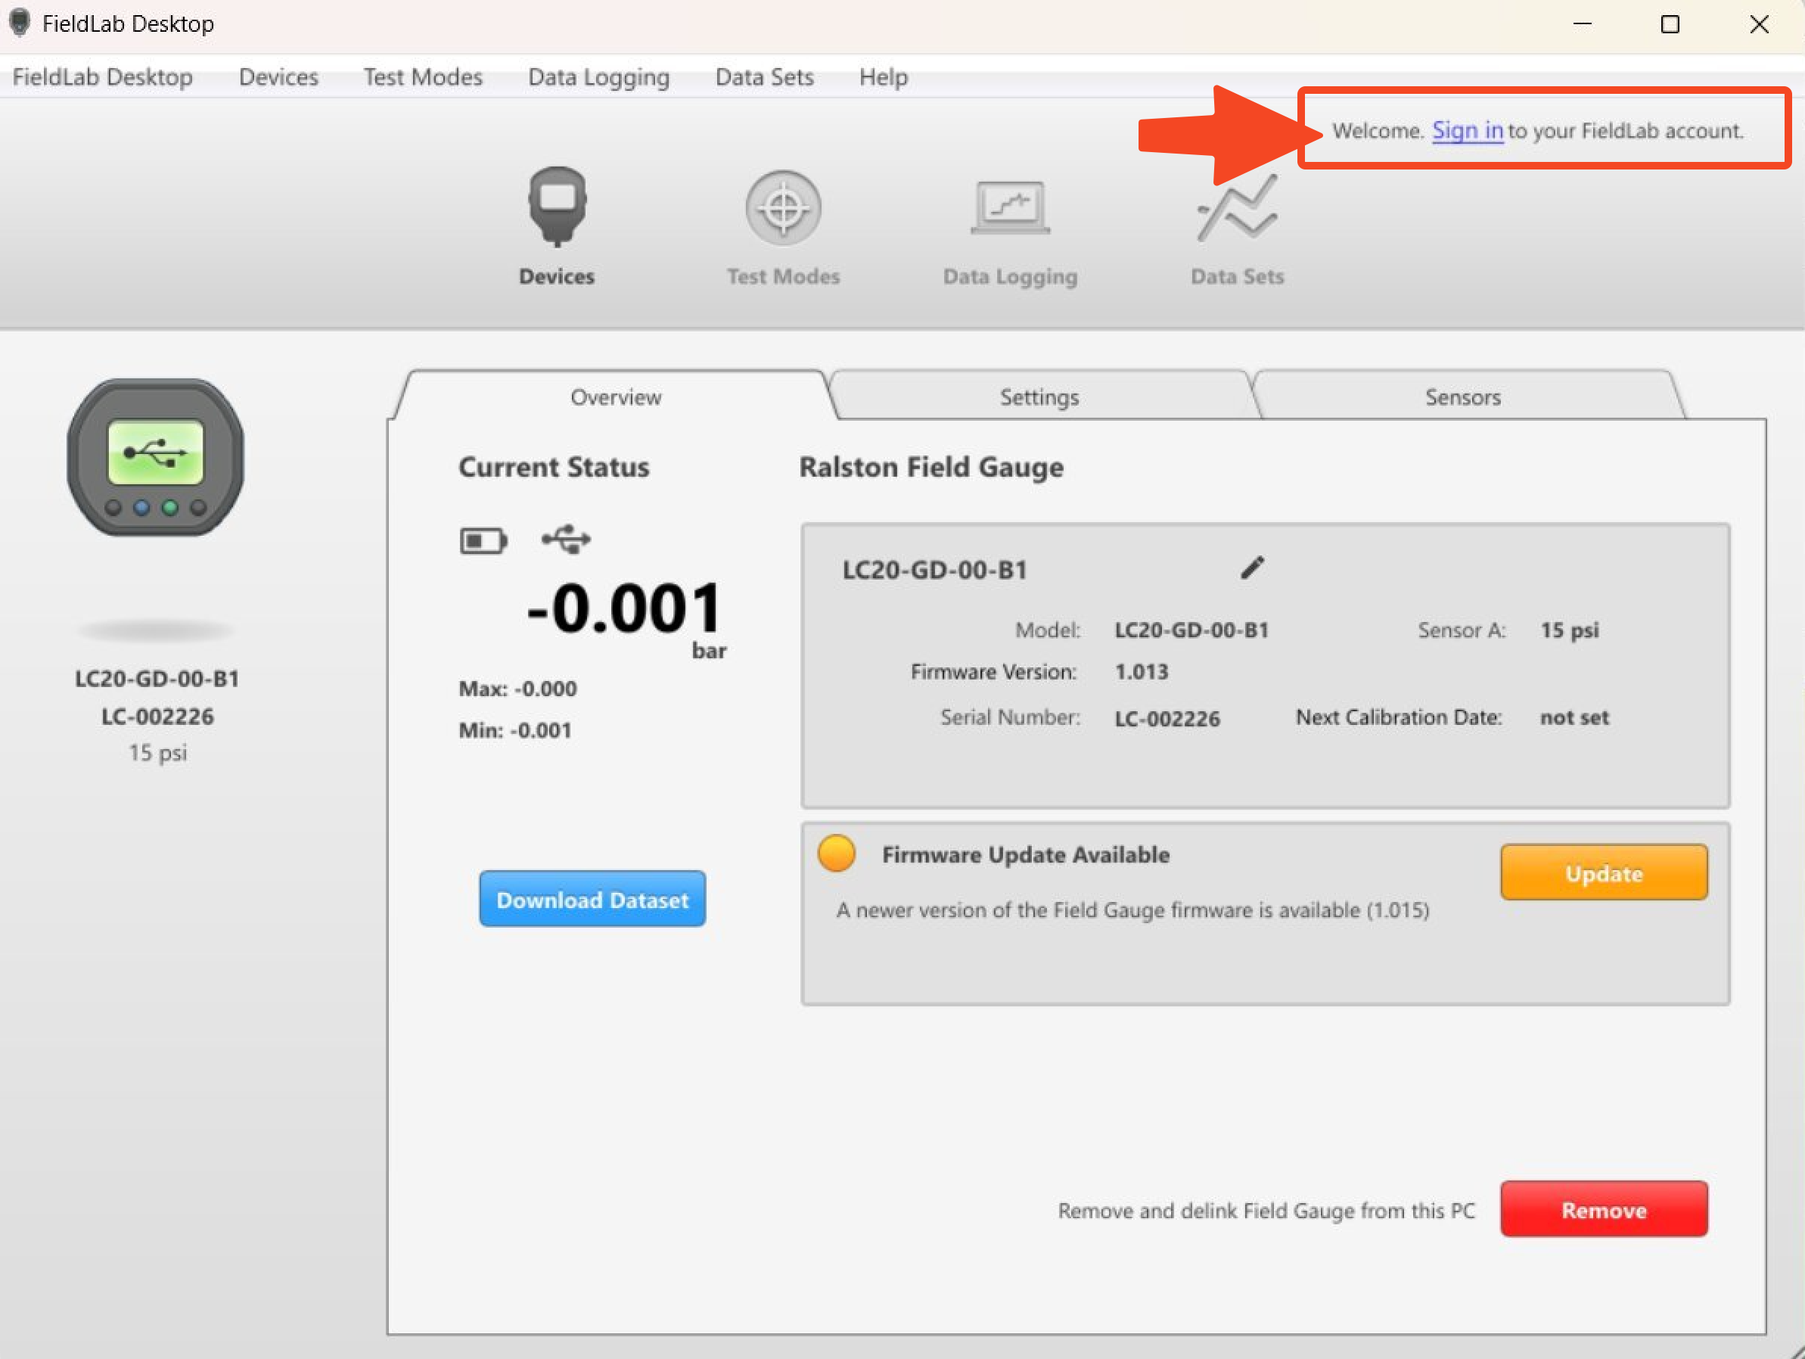Click the Download Dataset button
The height and width of the screenshot is (1359, 1805).
pyautogui.click(x=592, y=899)
